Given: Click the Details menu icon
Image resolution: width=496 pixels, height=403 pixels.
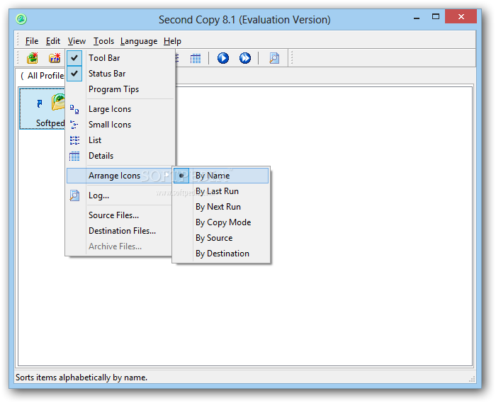Looking at the screenshot, I should pos(74,156).
